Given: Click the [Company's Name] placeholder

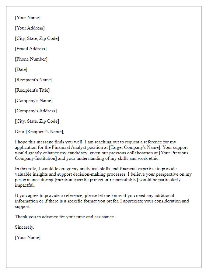Looking at the screenshot, I should pyautogui.click(x=34, y=100).
